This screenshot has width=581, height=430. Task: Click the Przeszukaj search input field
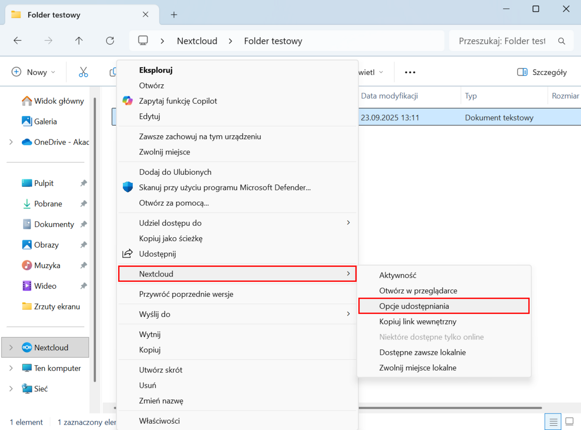tap(501, 41)
